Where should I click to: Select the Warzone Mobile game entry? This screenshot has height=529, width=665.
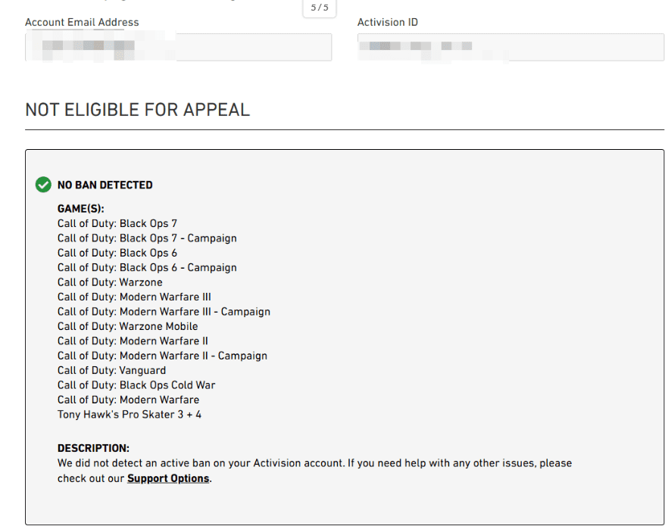[127, 326]
